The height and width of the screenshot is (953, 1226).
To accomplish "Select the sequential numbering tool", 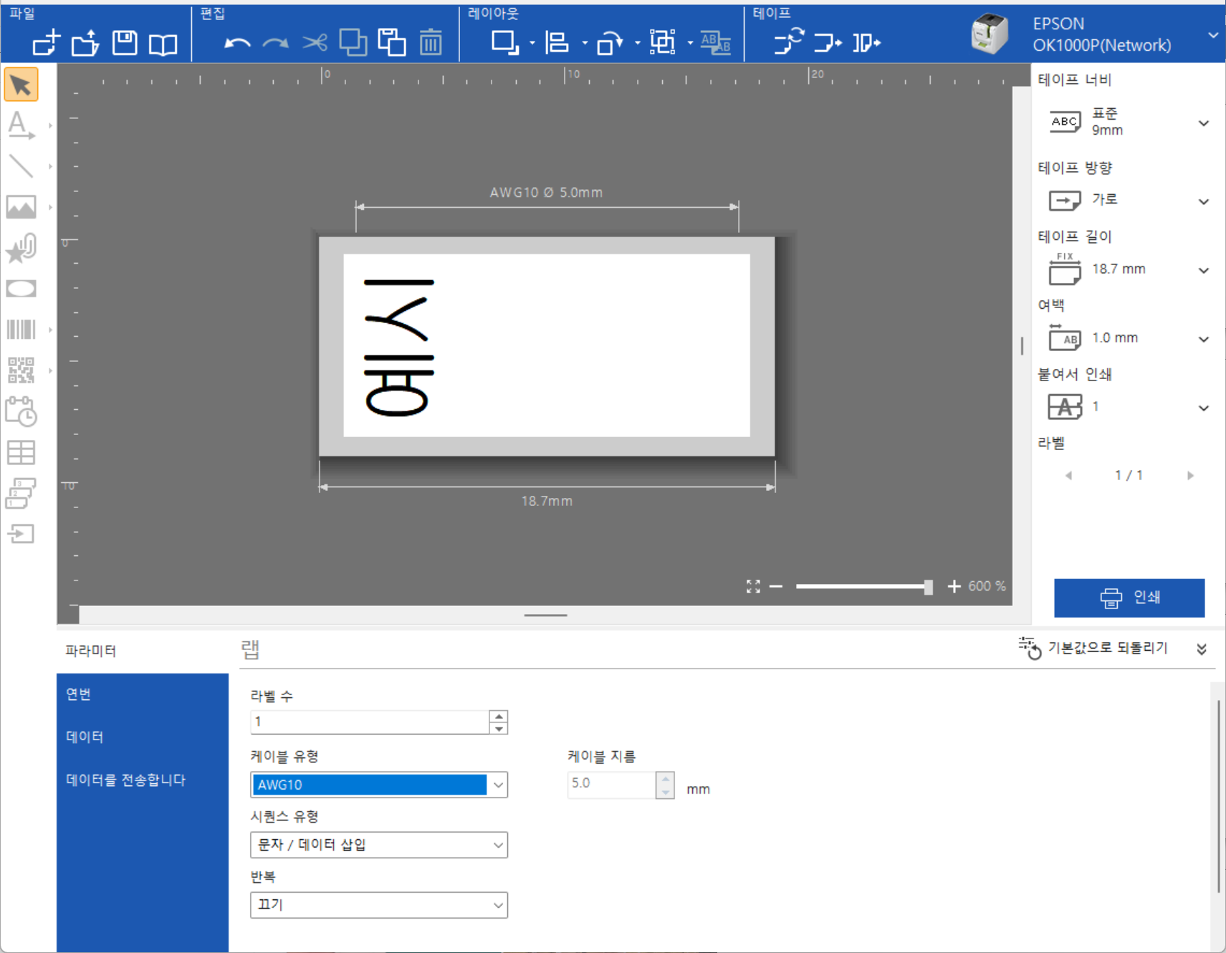I will pos(21,493).
